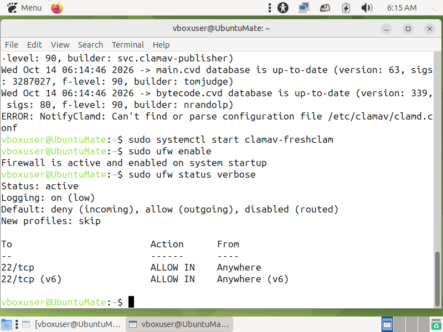Viewport: 443px width, 332px height.
Task: Launch Firefox from the top panel
Action: click(57, 8)
